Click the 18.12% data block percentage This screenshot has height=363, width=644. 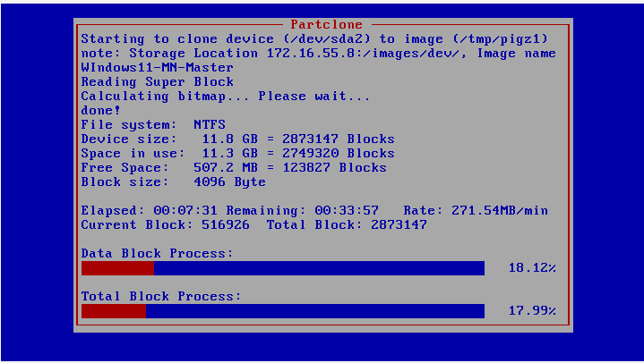[532, 268]
